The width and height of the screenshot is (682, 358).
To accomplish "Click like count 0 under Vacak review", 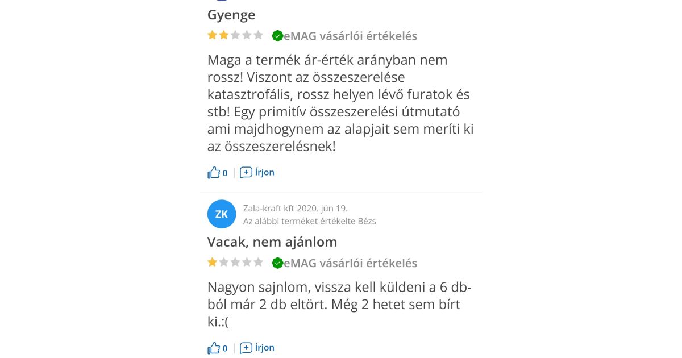I will (225, 348).
